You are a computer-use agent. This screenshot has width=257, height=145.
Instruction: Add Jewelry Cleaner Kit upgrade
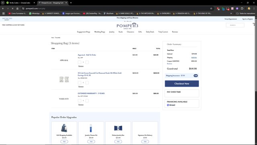tap(91, 141)
